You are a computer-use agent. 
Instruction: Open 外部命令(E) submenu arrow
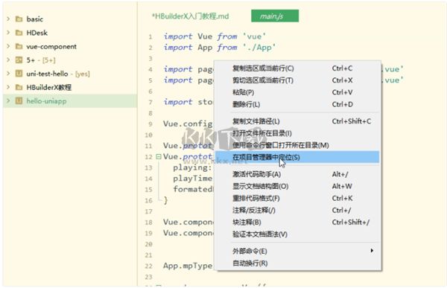tap(372, 251)
